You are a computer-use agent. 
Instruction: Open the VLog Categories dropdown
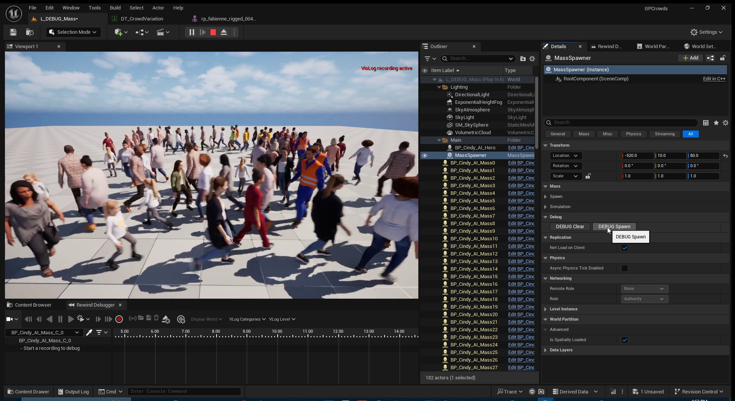247,319
